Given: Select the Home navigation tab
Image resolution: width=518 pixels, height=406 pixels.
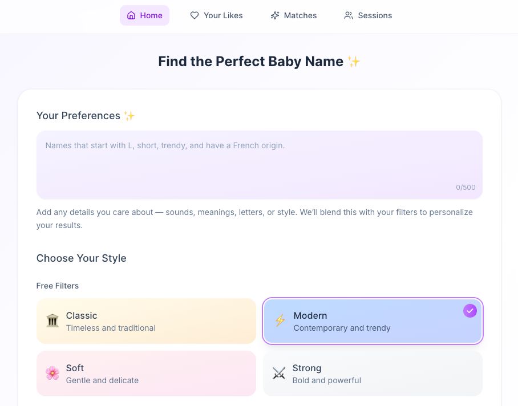Looking at the screenshot, I should [x=145, y=15].
